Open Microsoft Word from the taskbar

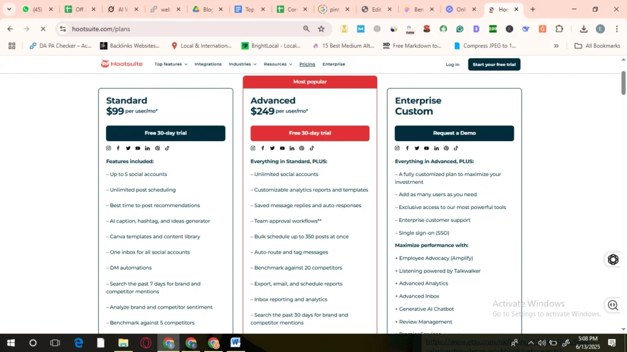[236, 343]
